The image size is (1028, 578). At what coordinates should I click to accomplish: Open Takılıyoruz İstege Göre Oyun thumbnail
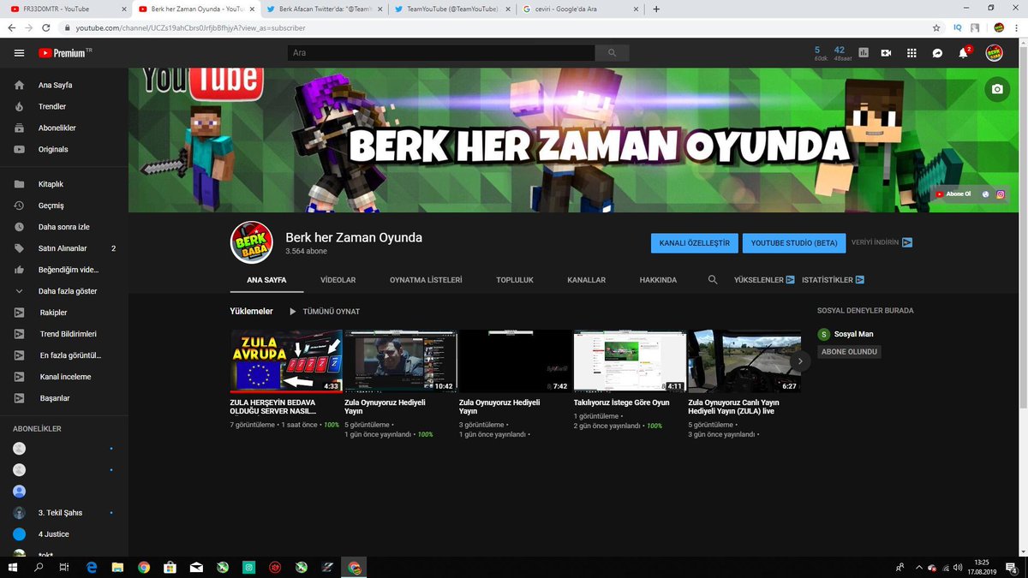[630, 361]
